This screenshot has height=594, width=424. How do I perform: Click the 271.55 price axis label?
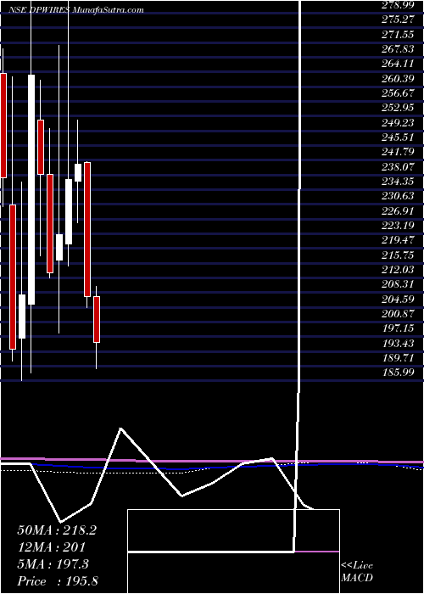(397, 35)
